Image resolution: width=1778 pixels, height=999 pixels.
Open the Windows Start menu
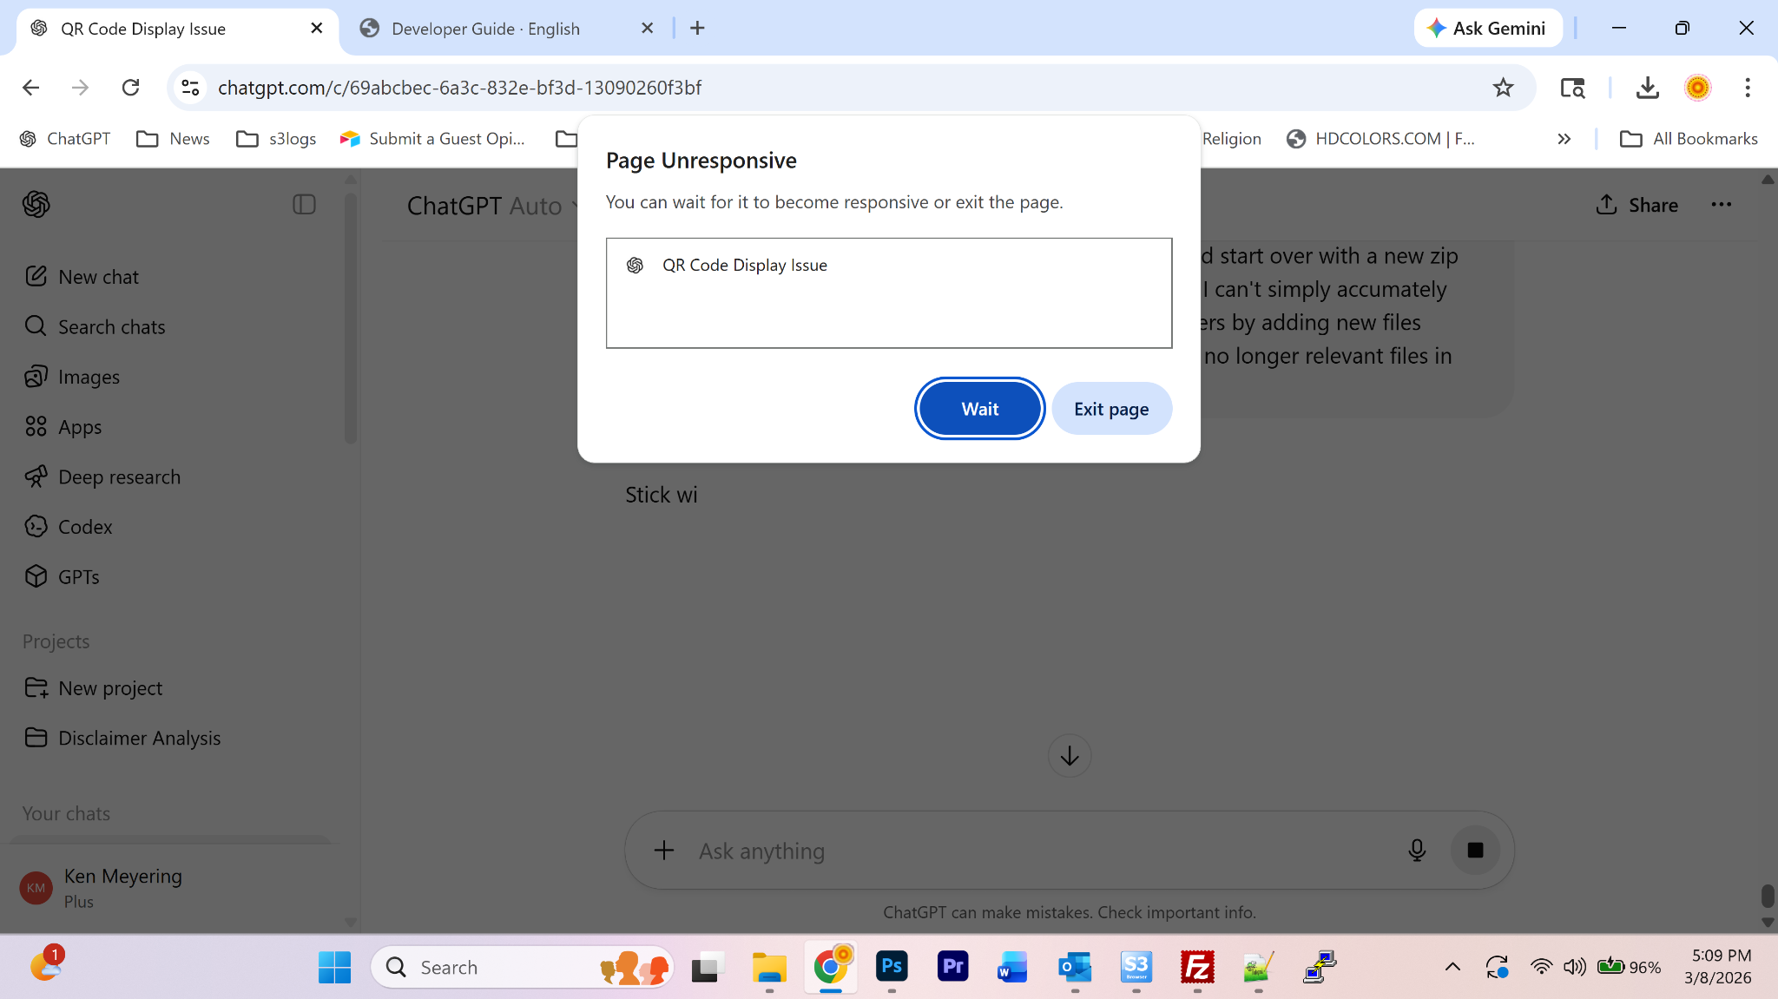click(x=334, y=967)
